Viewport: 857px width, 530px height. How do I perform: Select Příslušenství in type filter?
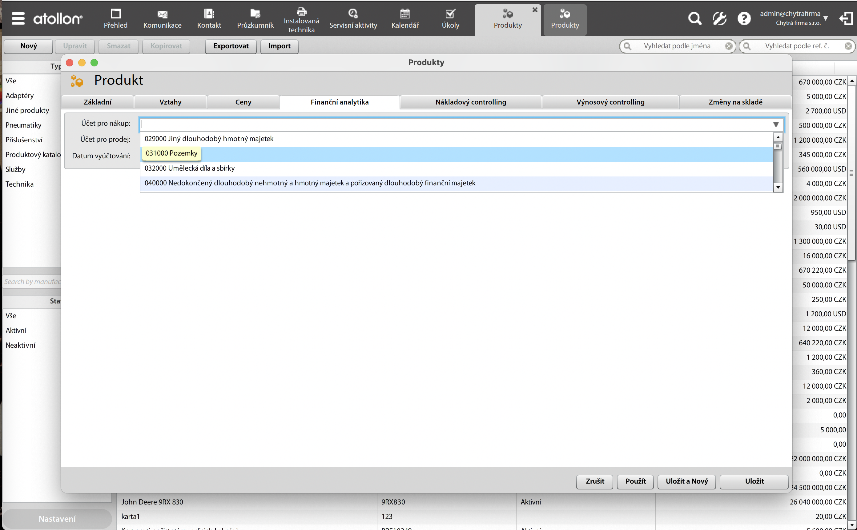point(32,140)
